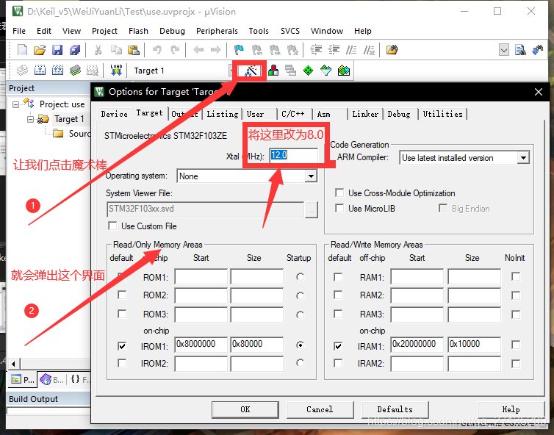
Task: Switch to the Debug tab in Options
Action: click(399, 114)
